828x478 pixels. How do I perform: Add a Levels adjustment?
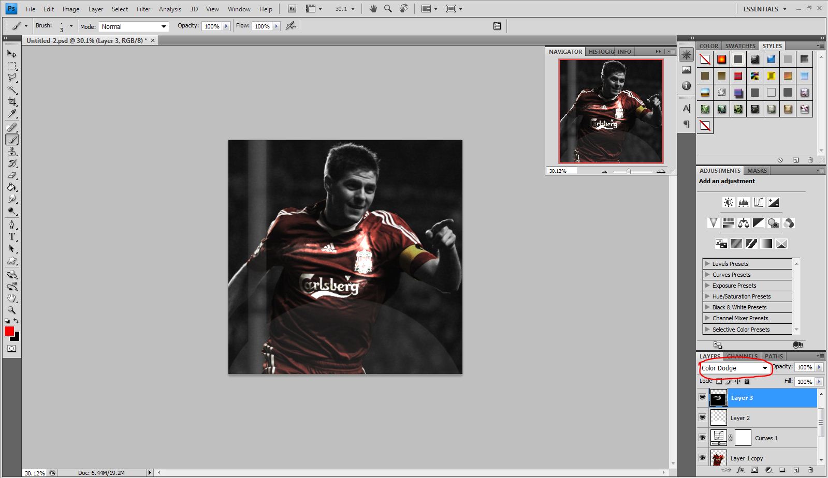click(x=744, y=202)
